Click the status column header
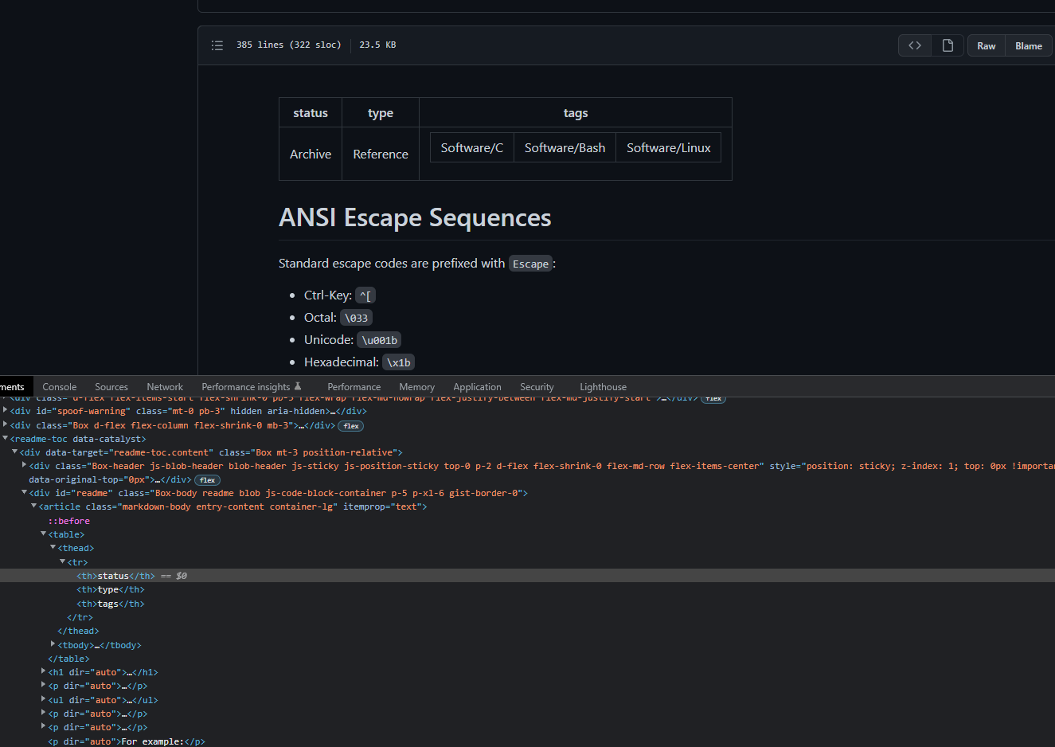 click(311, 113)
